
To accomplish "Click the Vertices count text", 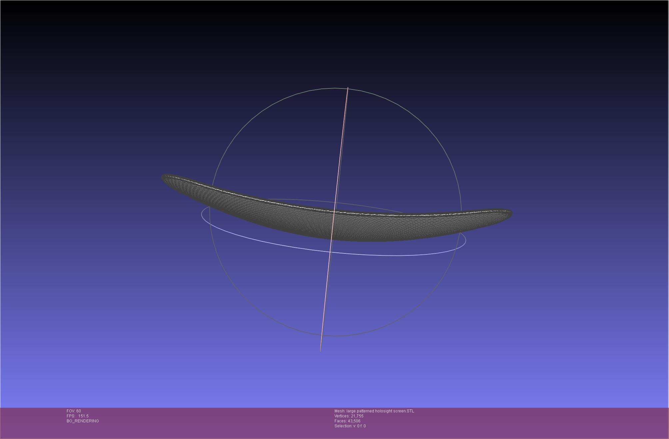I will click(x=349, y=416).
